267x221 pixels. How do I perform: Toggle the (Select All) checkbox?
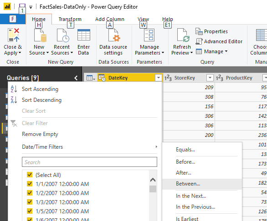click(x=30, y=175)
